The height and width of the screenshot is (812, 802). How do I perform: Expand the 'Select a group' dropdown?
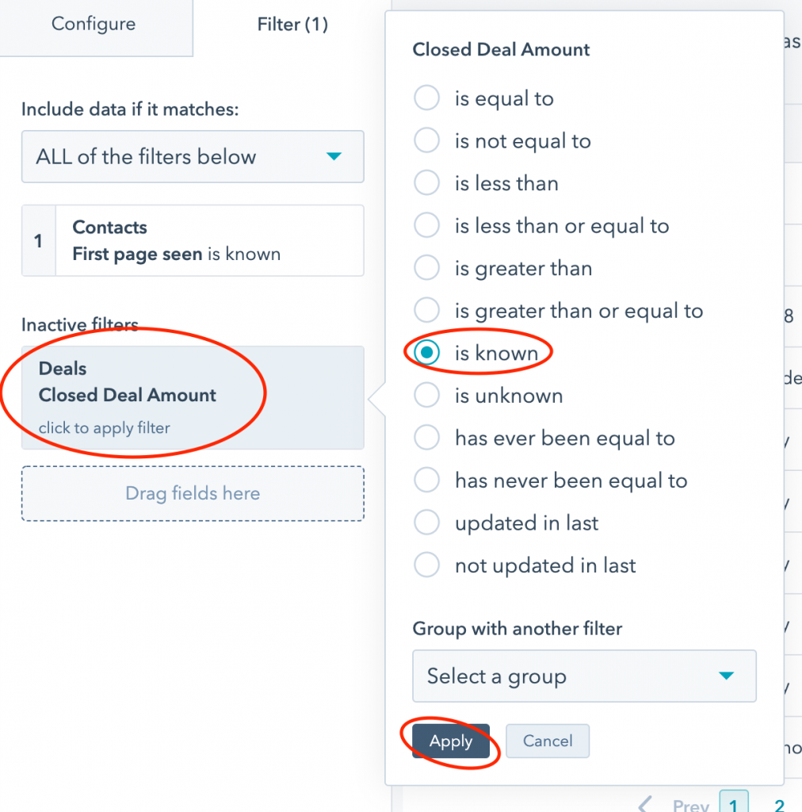pyautogui.click(x=584, y=676)
